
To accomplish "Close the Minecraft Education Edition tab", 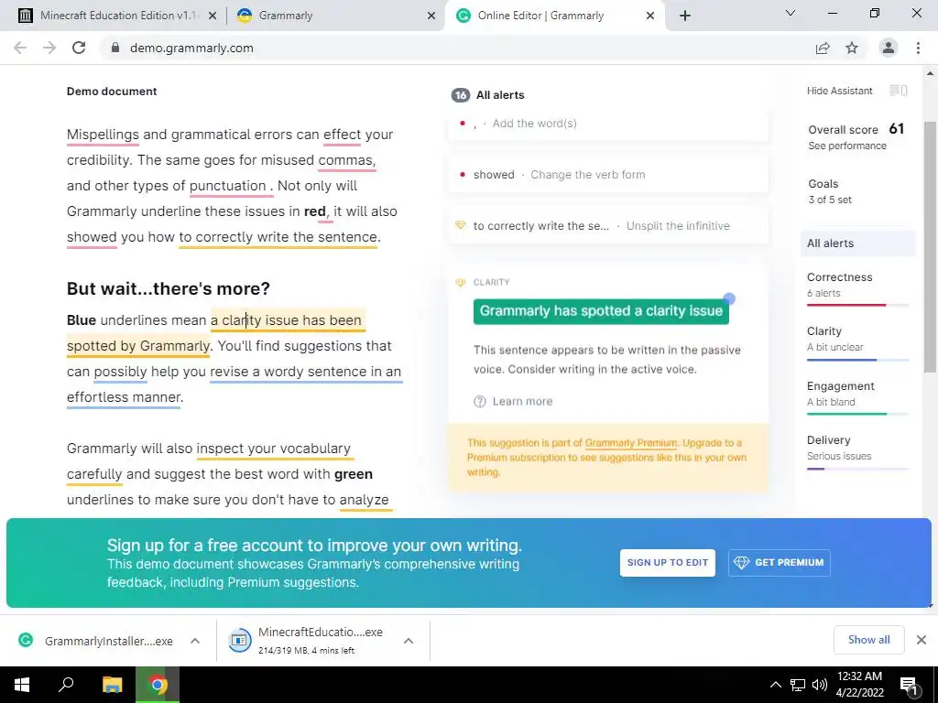I will (213, 16).
